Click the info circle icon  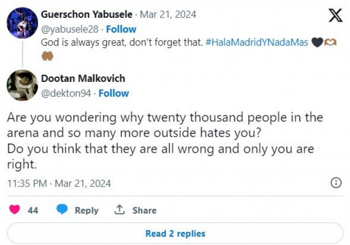click(336, 183)
